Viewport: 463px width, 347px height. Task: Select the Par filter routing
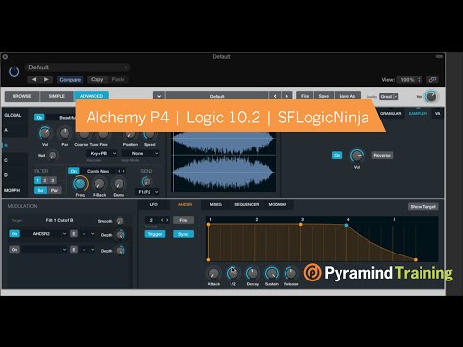[x=54, y=190]
